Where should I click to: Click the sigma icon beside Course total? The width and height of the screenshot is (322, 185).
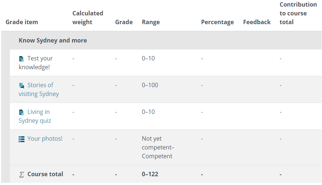tap(22, 175)
